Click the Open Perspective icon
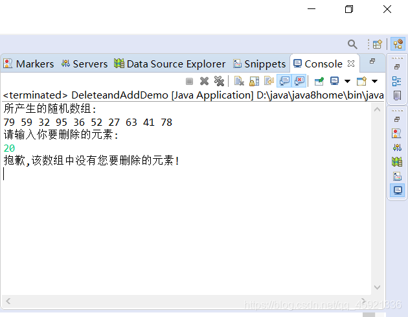 [377, 44]
